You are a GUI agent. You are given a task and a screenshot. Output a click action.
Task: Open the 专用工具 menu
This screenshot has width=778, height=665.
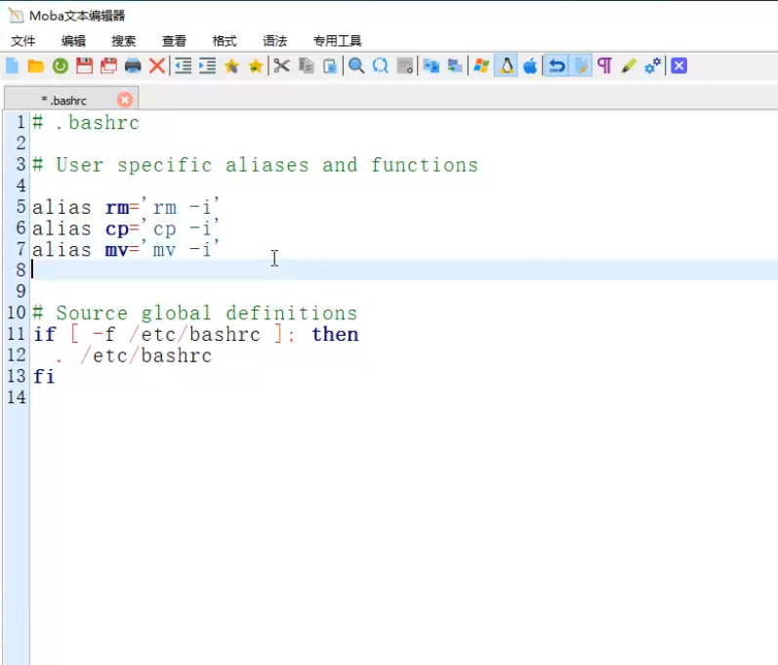pos(338,41)
